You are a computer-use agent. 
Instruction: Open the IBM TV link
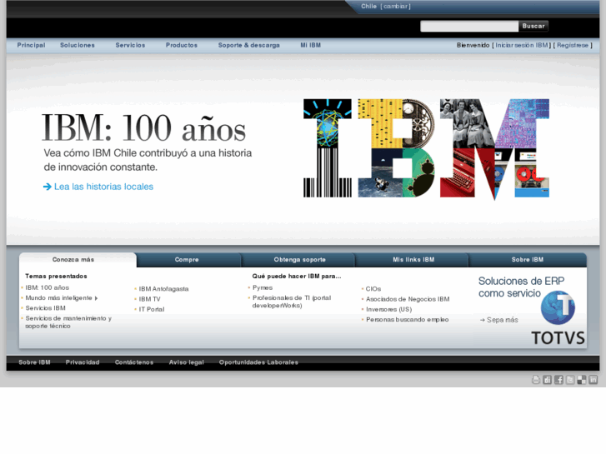click(149, 299)
